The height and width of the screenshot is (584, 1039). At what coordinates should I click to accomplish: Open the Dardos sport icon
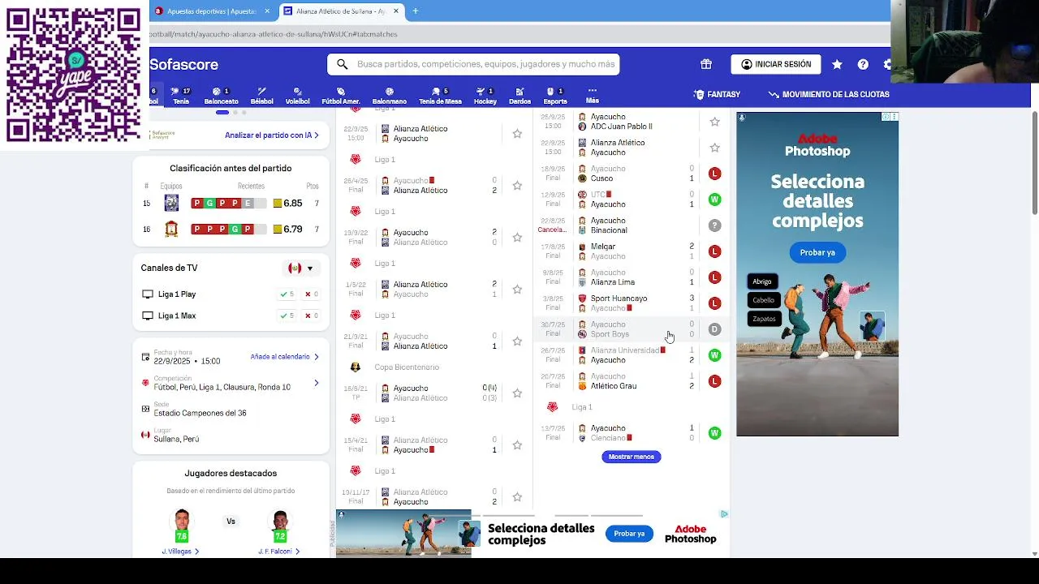[x=519, y=96]
